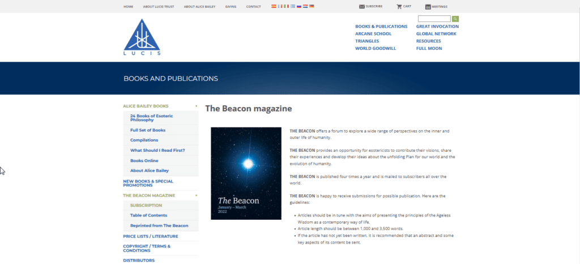Open New Books & Special Promotions
The width and height of the screenshot is (580, 264).
click(x=148, y=184)
